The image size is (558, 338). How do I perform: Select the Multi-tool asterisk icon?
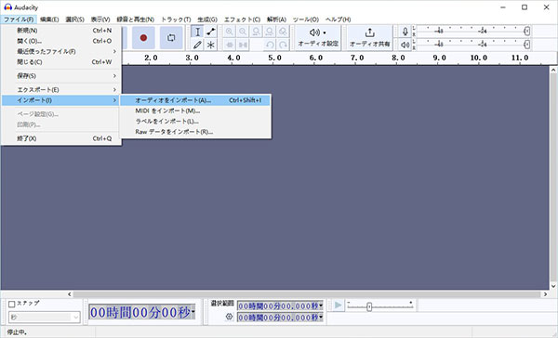click(x=211, y=45)
